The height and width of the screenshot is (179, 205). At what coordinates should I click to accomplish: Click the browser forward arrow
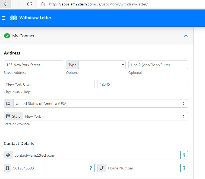[18, 4]
